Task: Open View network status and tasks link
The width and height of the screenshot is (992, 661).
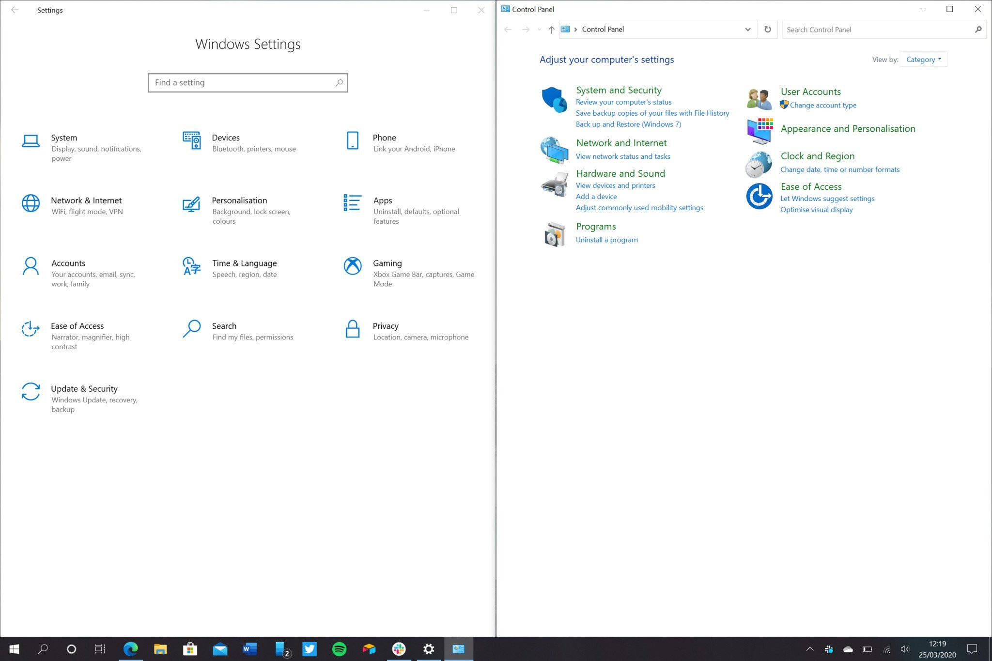Action: [x=623, y=156]
